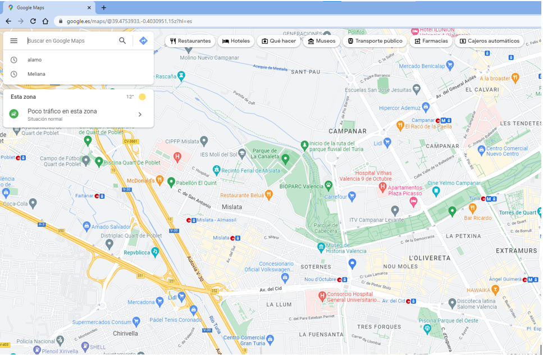Click the BIOPARC Valencia map pin
The width and height of the screenshot is (543, 355).
(328, 185)
